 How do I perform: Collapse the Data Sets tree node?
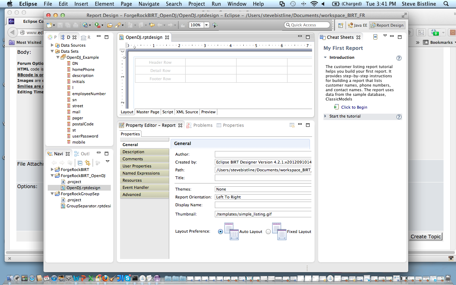point(52,51)
